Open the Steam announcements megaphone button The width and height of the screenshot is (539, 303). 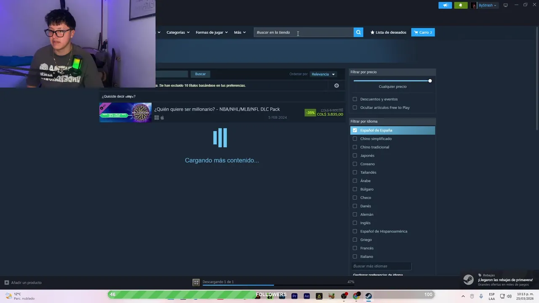tap(445, 5)
